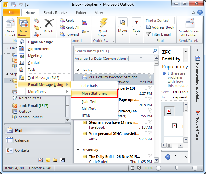
Task: Choose E-mail Message from menu
Action: tap(44, 42)
